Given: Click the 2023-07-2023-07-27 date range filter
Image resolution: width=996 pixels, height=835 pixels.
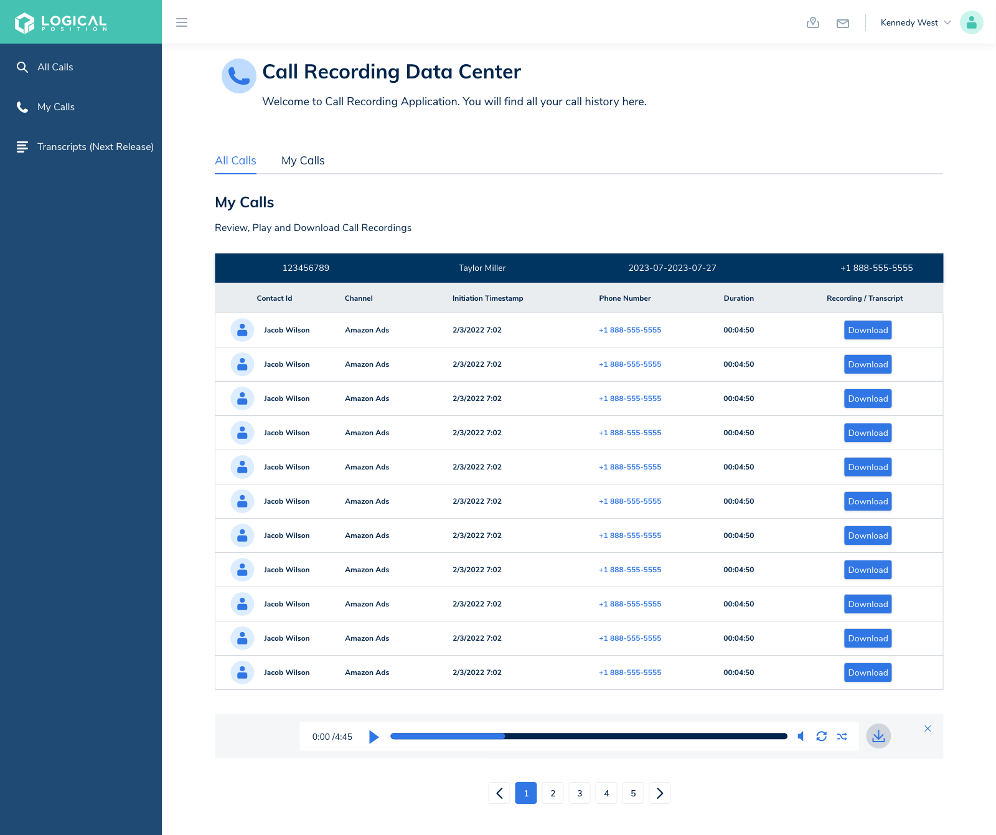Looking at the screenshot, I should point(672,268).
